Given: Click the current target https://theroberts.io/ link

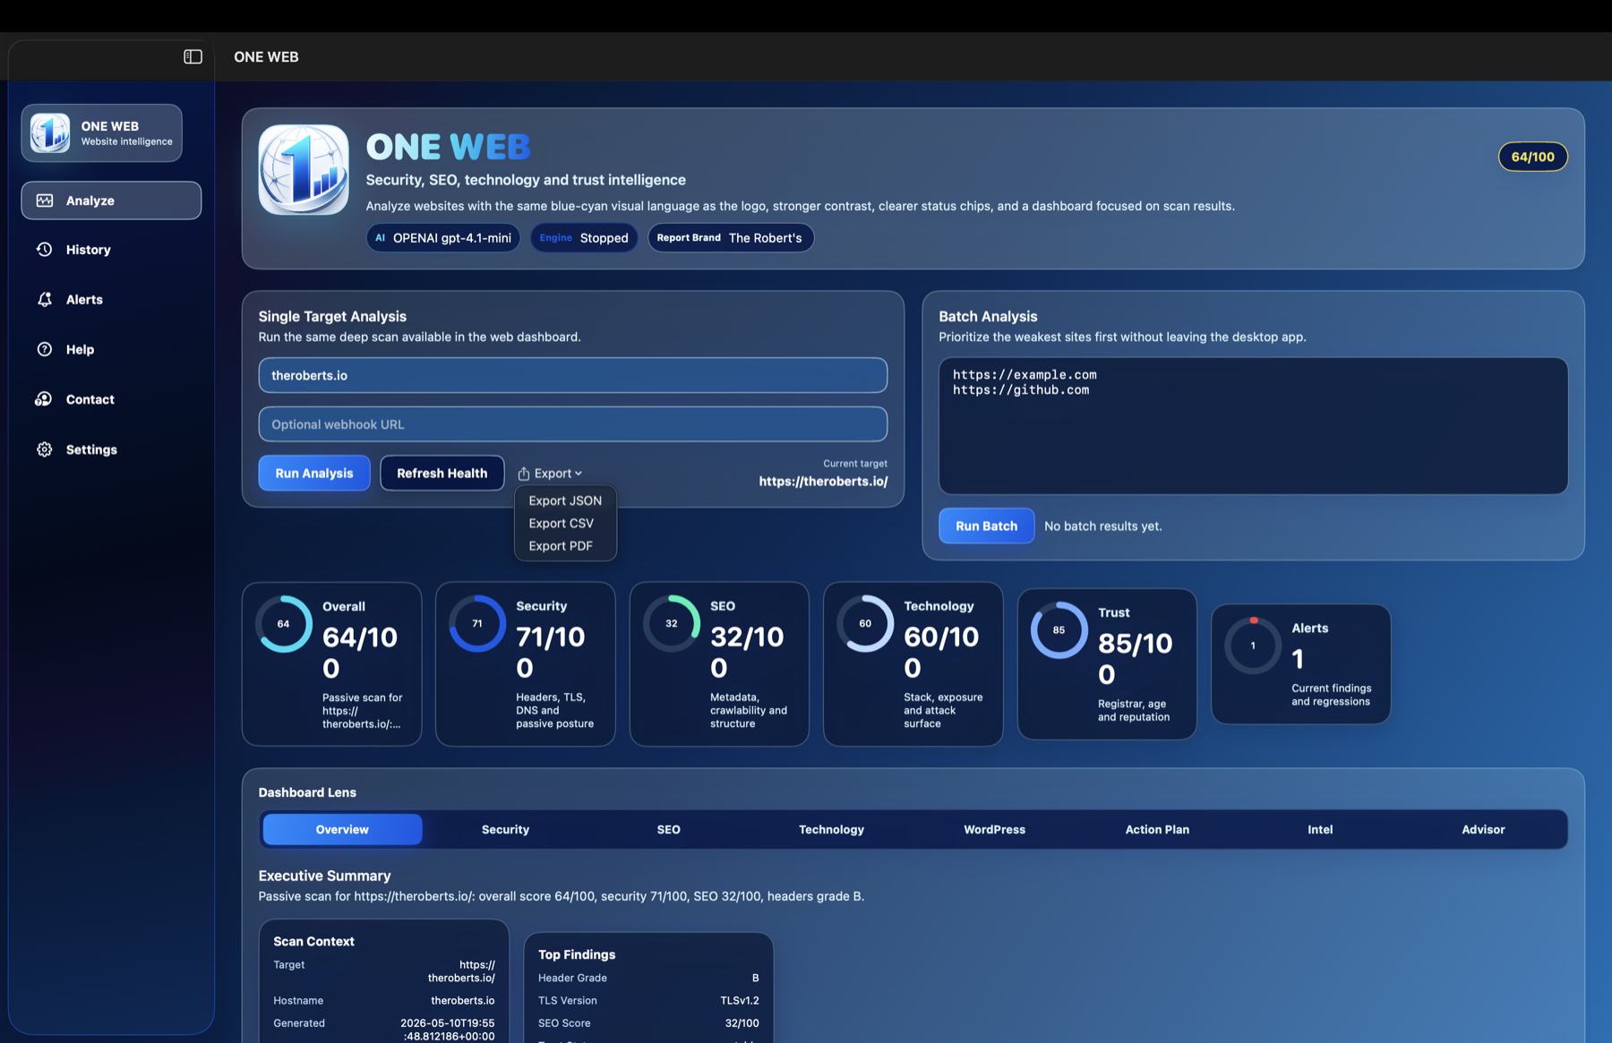Looking at the screenshot, I should (x=823, y=482).
